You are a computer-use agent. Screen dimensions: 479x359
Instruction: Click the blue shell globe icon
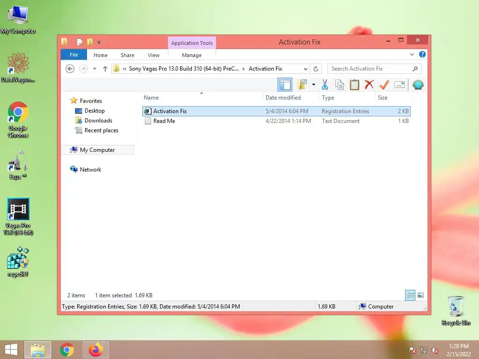[x=418, y=85]
